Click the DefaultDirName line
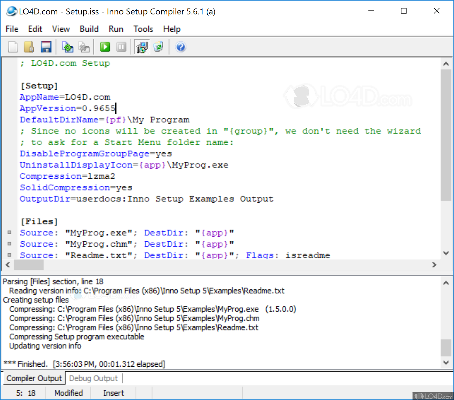The image size is (454, 400). pyautogui.click(x=105, y=120)
